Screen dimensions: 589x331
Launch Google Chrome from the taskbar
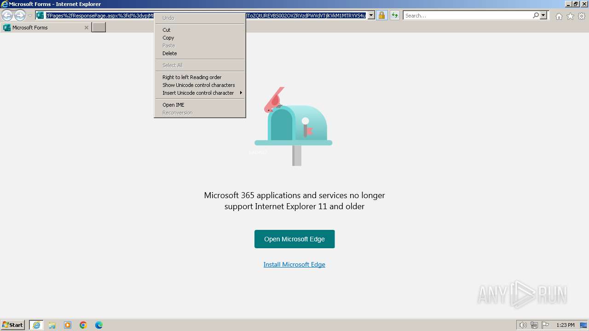point(83,325)
